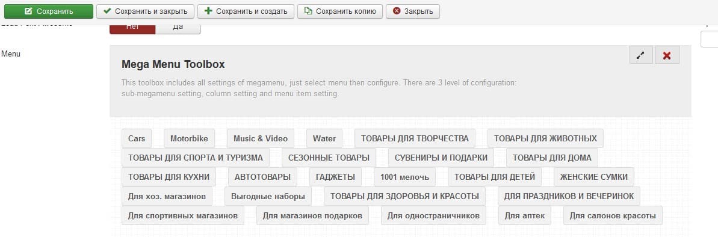The height and width of the screenshot is (237, 718).
Task: Expand the Mega Menu Toolbox to fullscreen
Action: [x=640, y=55]
